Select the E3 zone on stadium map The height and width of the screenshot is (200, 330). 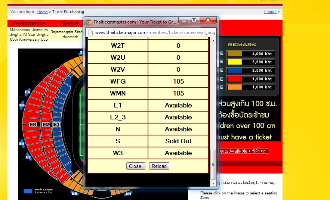[x=33, y=125]
